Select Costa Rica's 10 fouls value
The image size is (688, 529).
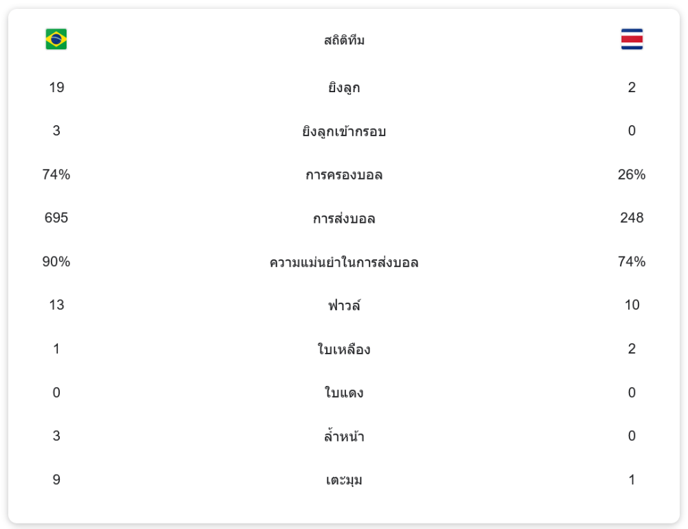[632, 305]
